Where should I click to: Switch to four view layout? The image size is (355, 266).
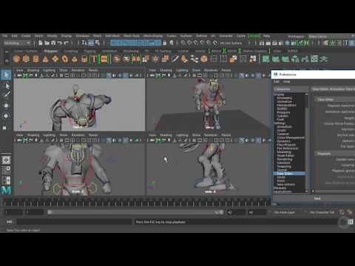[6, 170]
